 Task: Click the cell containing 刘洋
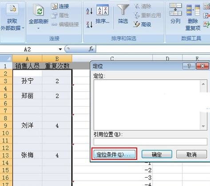(28, 126)
